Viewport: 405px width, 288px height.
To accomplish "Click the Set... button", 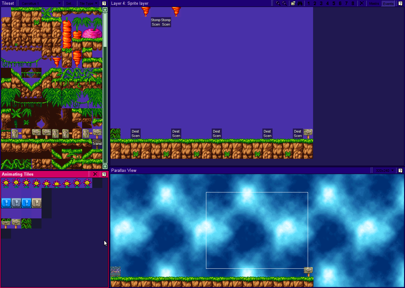I will [70, 3].
